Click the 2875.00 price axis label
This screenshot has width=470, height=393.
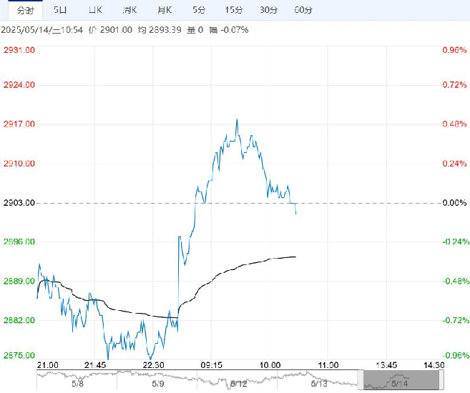pos(19,355)
